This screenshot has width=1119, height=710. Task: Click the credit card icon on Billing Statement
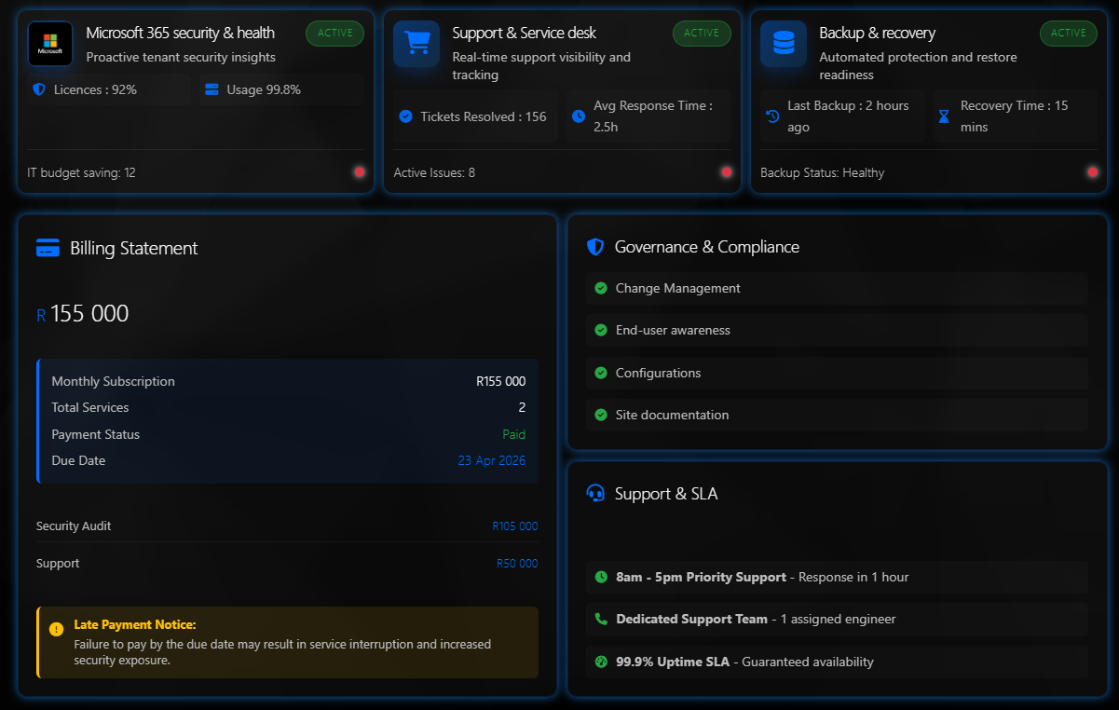(48, 248)
